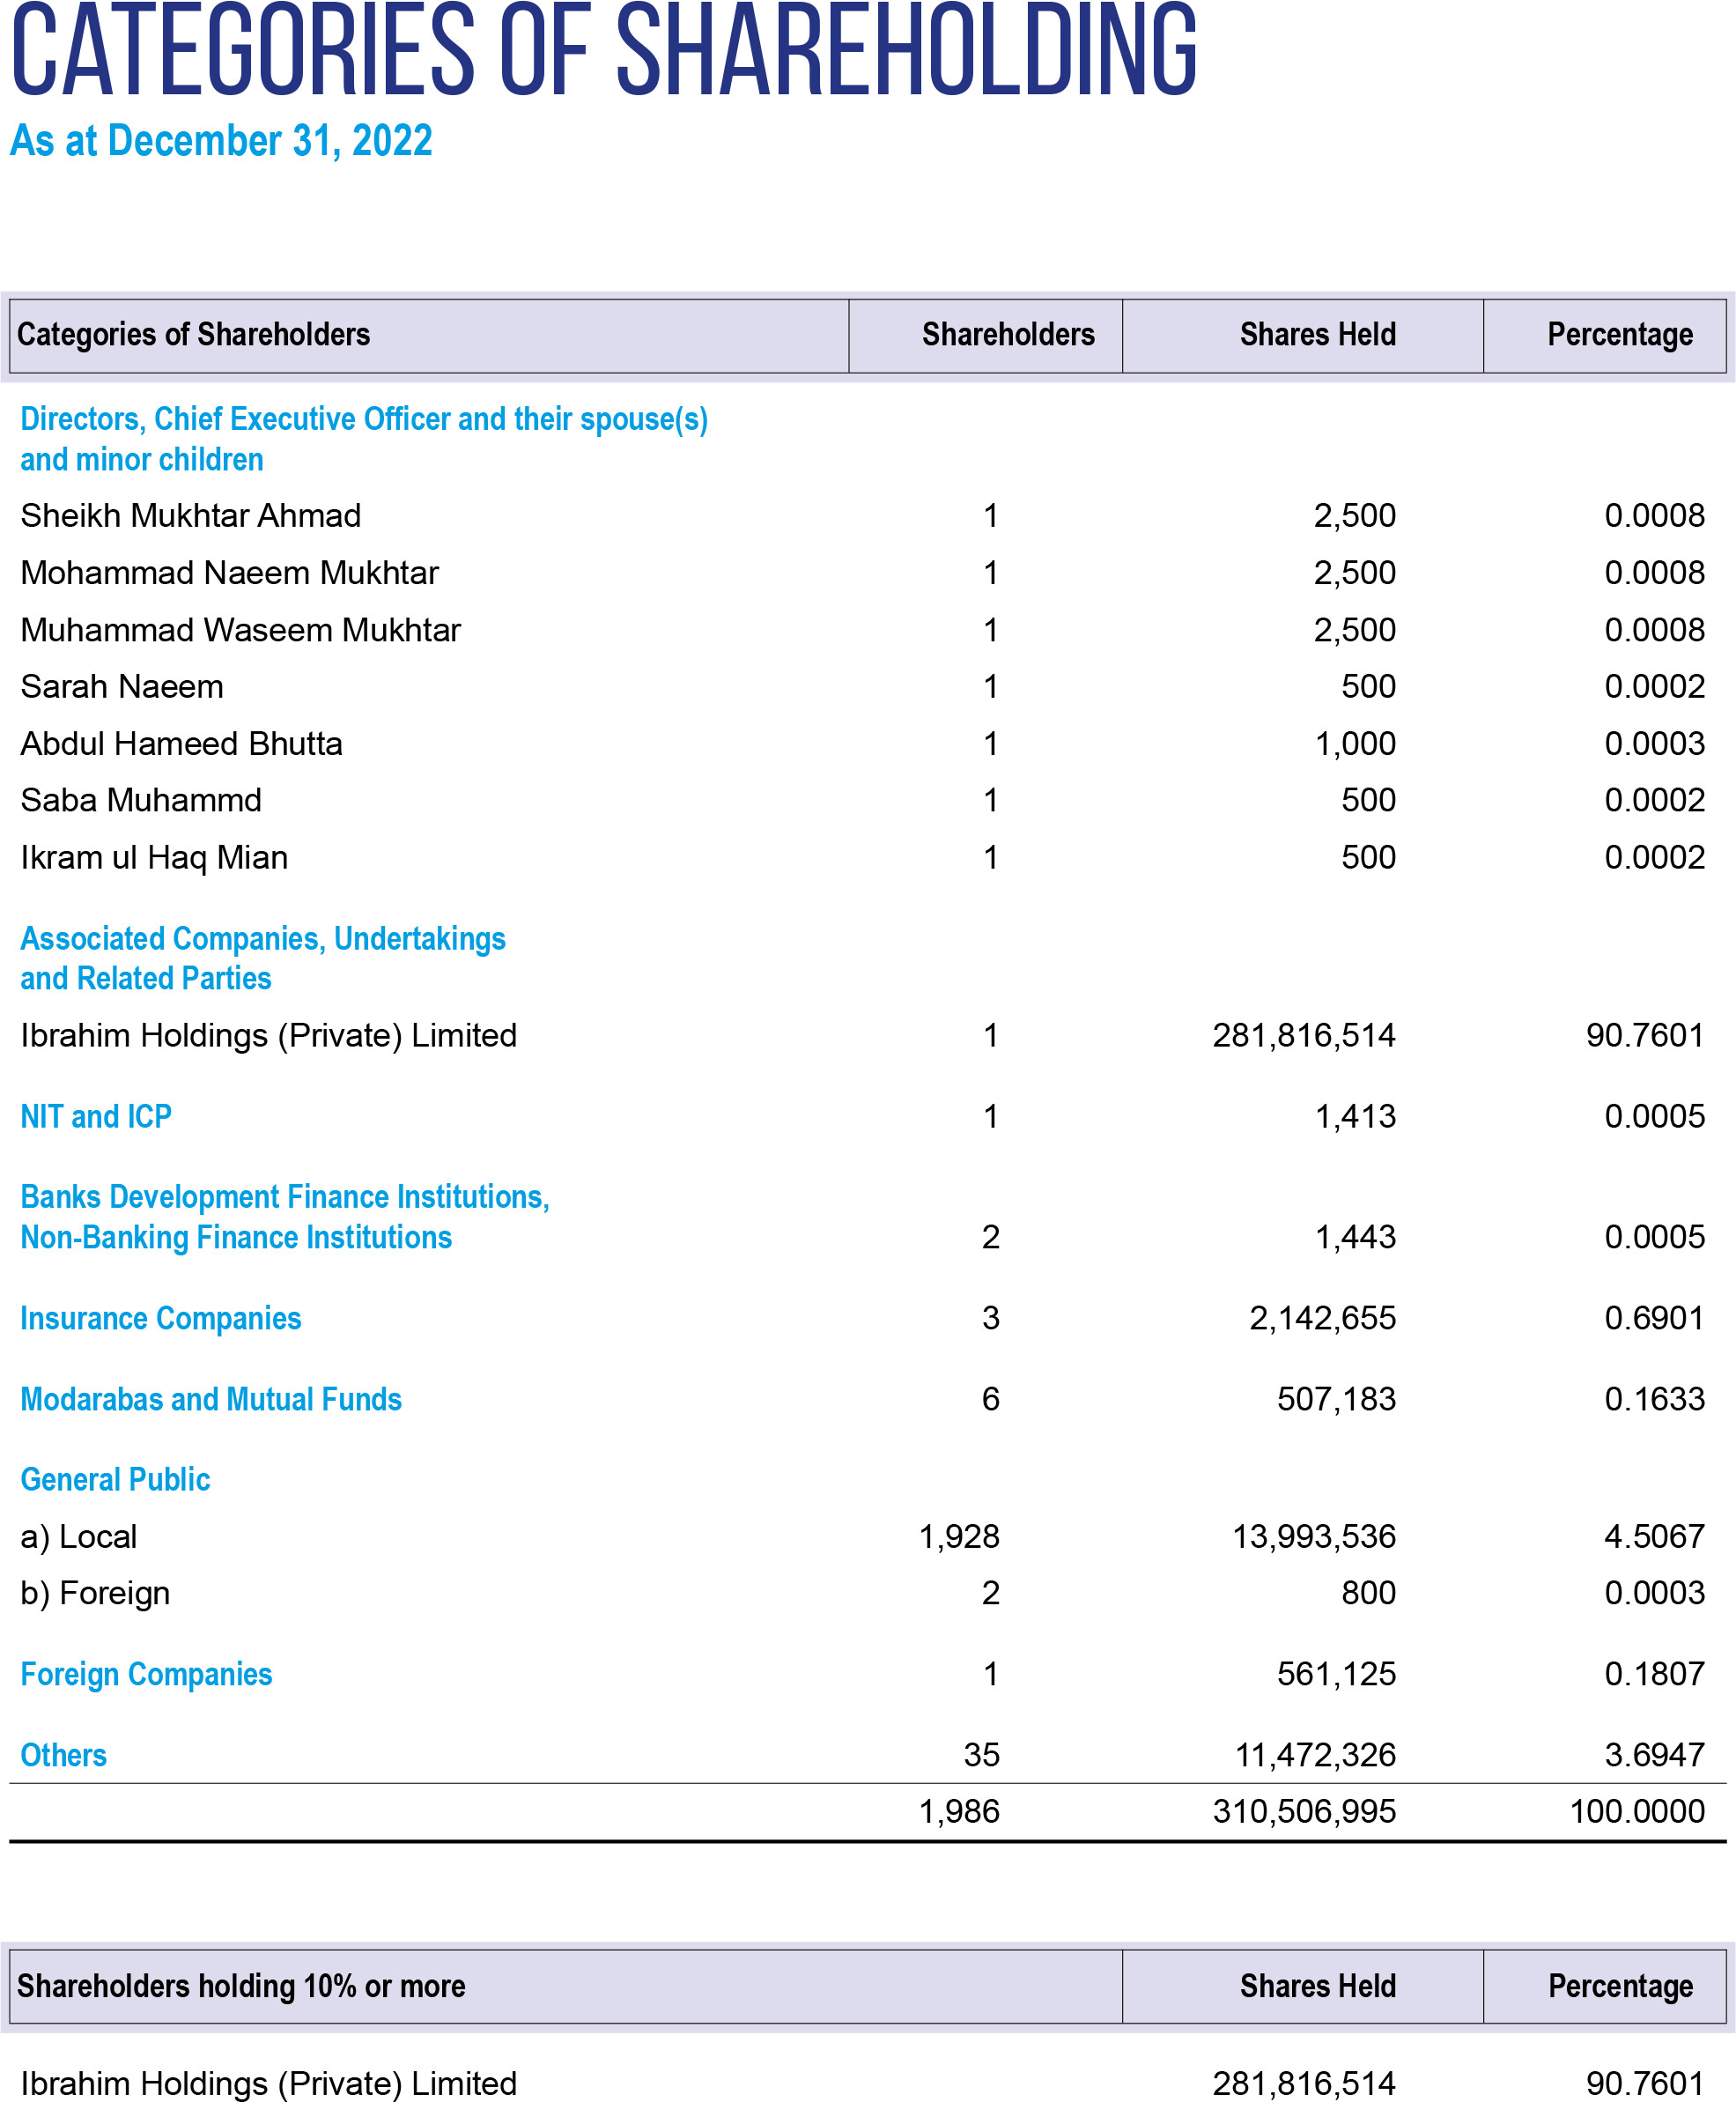
Task: Click the 'Categories of Shareholders' column header
Action: click(x=193, y=334)
